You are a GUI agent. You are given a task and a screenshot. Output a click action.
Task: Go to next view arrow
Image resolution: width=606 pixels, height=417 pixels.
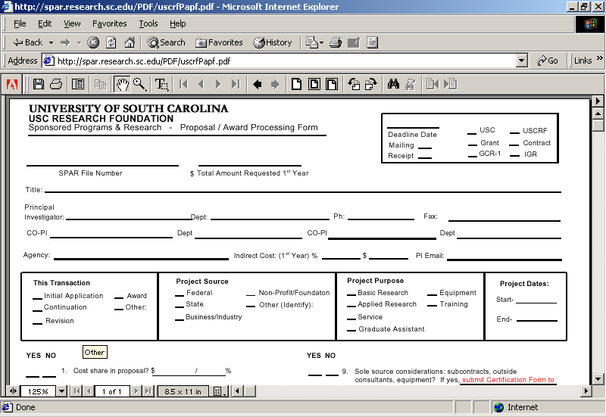coord(275,84)
